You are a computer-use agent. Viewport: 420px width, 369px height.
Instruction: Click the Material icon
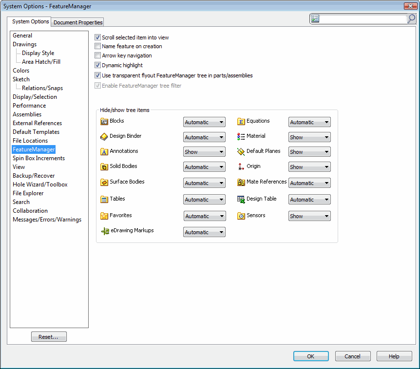(241, 137)
